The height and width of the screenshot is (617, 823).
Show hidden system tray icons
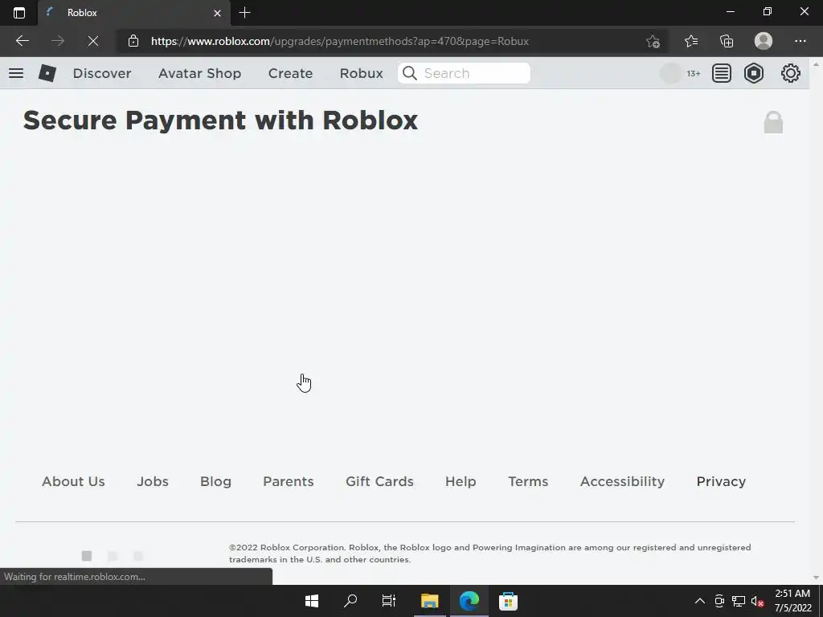pos(700,601)
